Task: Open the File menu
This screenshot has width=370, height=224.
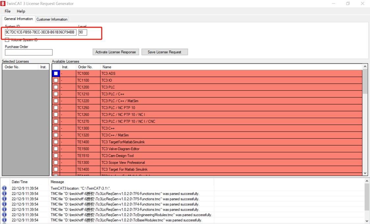Action: click(x=8, y=11)
